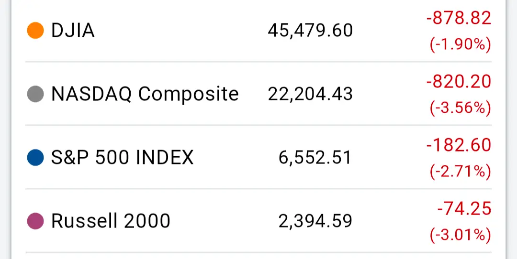The height and width of the screenshot is (259, 517).
Task: Click the DJIA price 45,479.60
Action: 310,31
